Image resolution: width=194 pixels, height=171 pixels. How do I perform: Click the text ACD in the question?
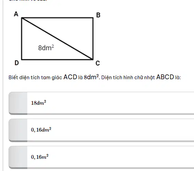[x=70, y=77]
